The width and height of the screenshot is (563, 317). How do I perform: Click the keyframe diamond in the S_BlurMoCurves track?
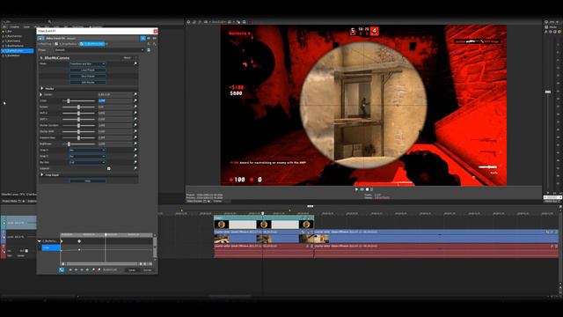coord(79,240)
